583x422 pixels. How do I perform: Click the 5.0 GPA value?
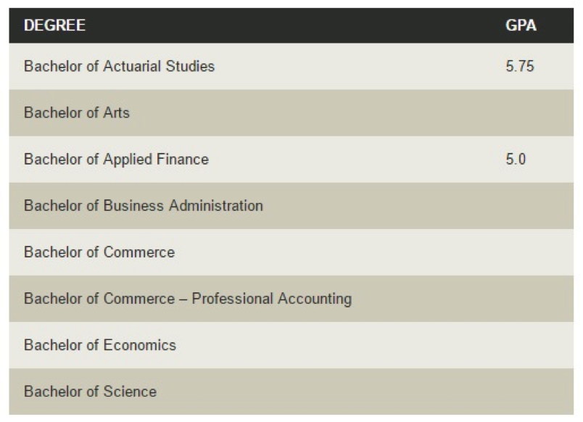click(x=516, y=159)
